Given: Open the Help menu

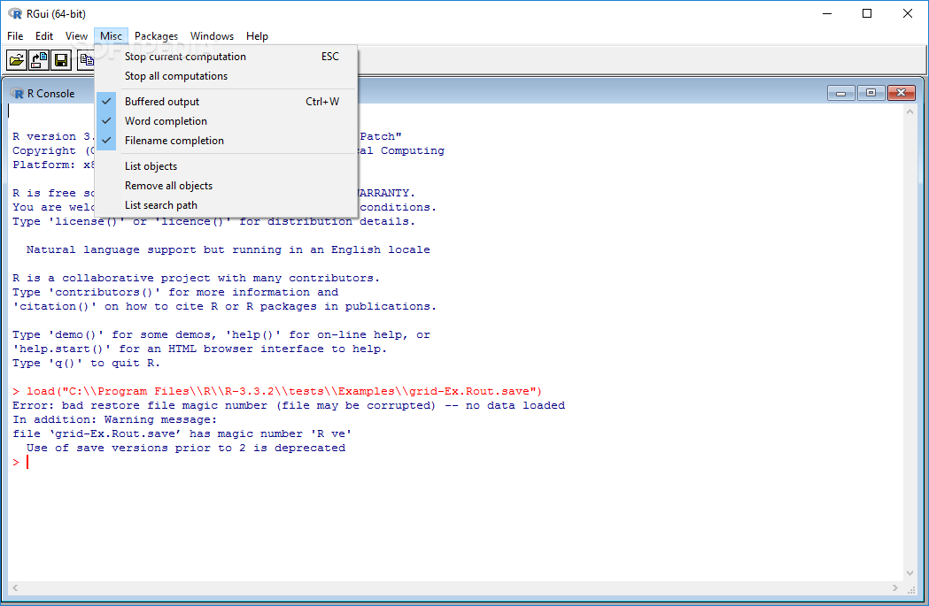Looking at the screenshot, I should pyautogui.click(x=257, y=36).
